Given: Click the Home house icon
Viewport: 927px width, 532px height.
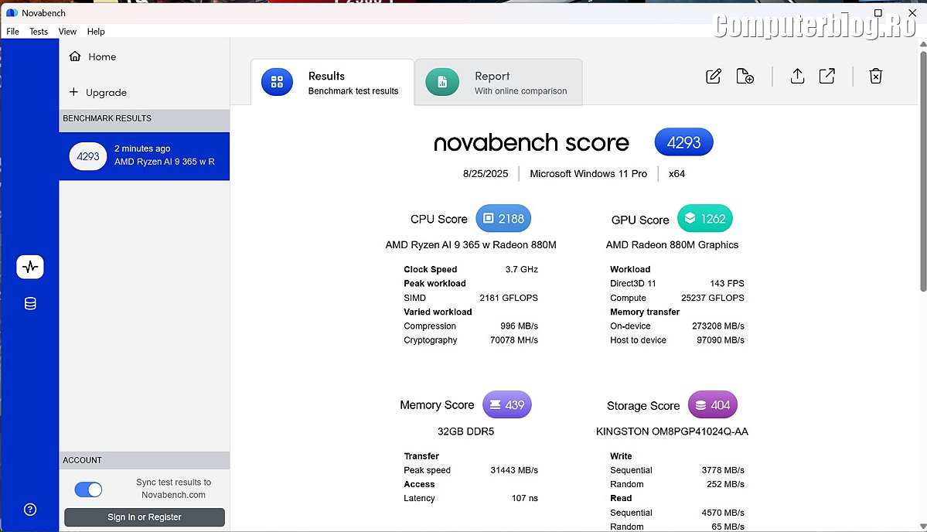Looking at the screenshot, I should tap(75, 56).
